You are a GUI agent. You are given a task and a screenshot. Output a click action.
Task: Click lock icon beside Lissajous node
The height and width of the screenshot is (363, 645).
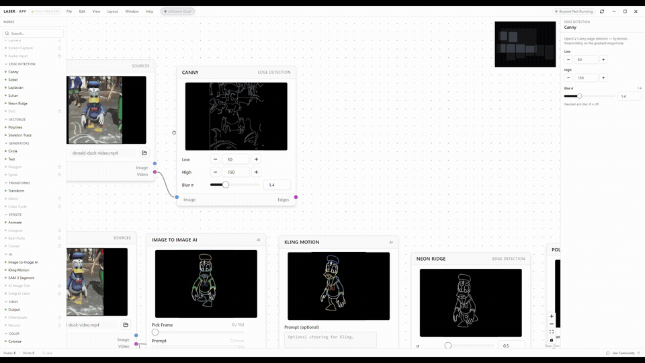click(x=59, y=230)
